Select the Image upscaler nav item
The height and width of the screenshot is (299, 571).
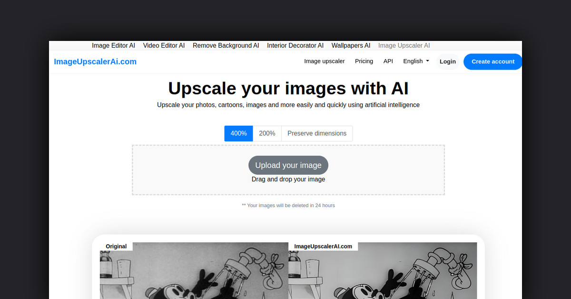325,61
